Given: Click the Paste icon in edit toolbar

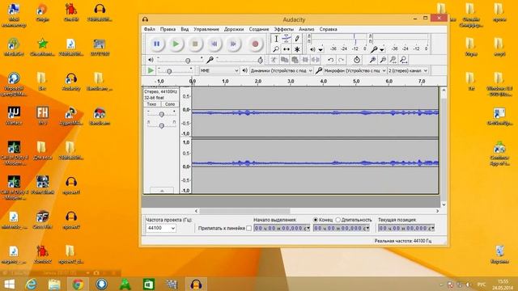Looking at the screenshot, I should (x=295, y=60).
